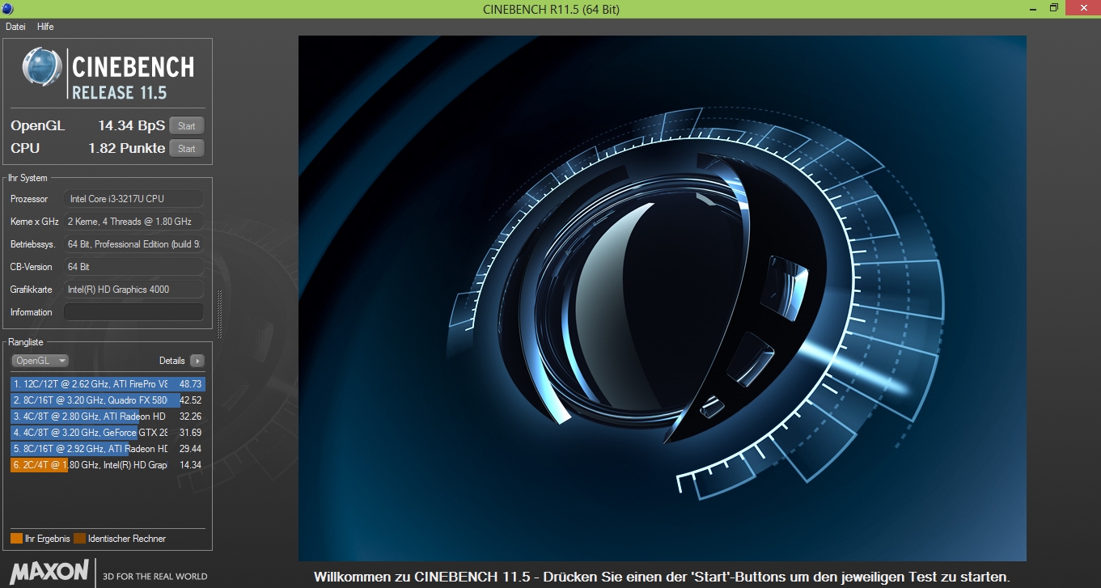
Task: Select ranking entry 8C/16T Quadro FX 580
Action: (108, 400)
